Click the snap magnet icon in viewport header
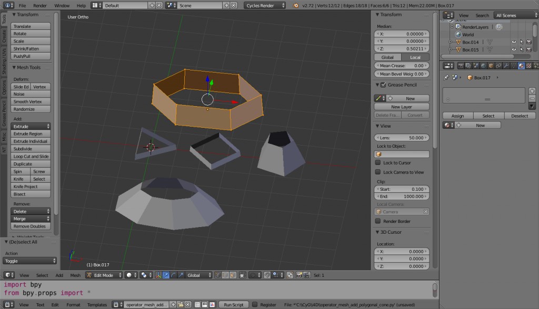 [267, 275]
